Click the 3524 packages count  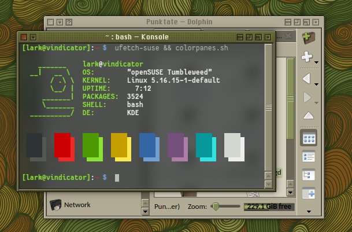click(x=135, y=97)
